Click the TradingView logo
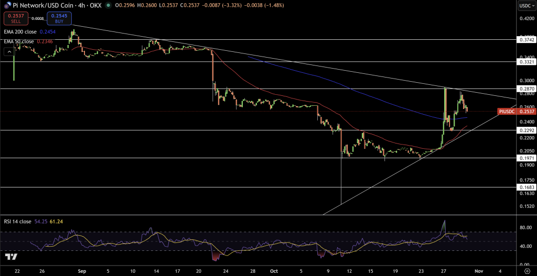 (x=12, y=257)
